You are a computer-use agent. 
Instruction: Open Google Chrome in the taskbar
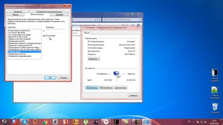[45, 122]
